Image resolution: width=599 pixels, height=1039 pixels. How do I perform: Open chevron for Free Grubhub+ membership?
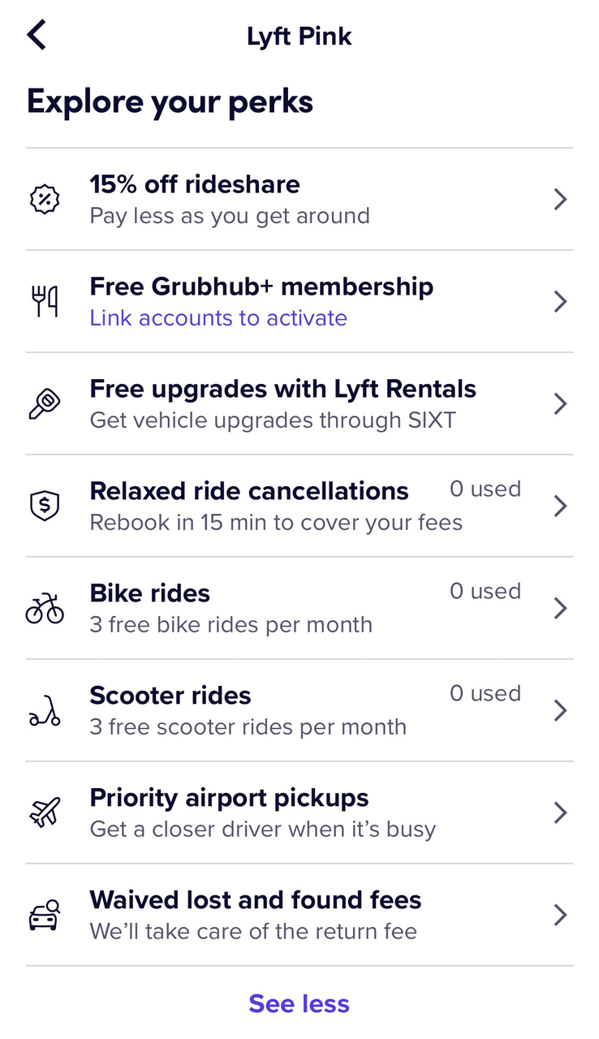coord(560,302)
